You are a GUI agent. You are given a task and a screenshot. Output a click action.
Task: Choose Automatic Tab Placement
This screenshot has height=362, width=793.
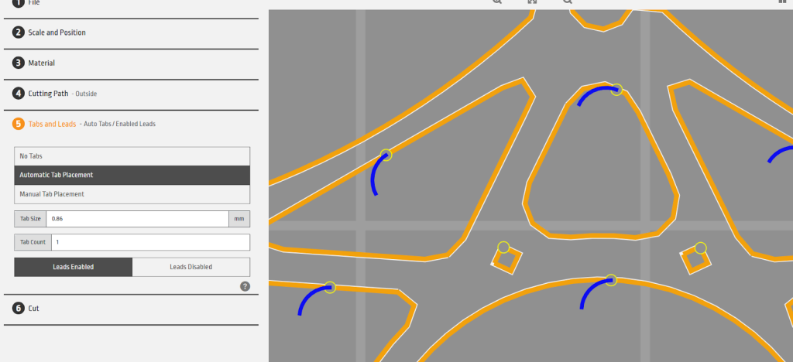click(x=132, y=175)
